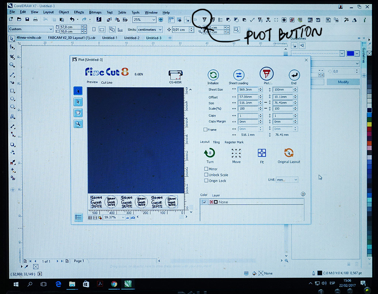Select the CorelDRAW Text tool
Screen dimensions: 378x294
(x=13, y=117)
